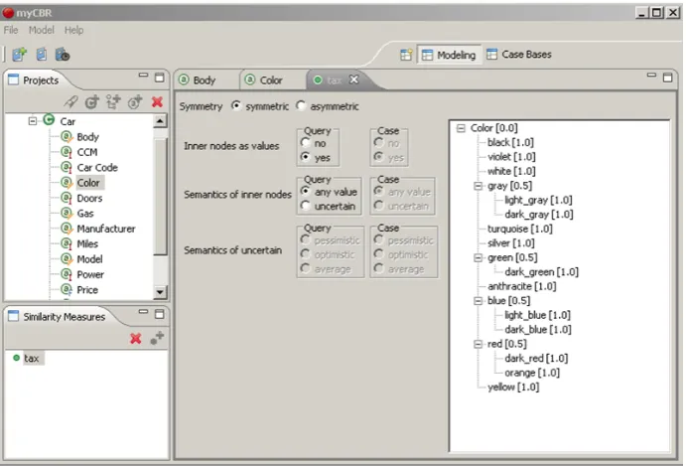Minimize the editor area
This screenshot has width=686, height=467.
click(651, 76)
